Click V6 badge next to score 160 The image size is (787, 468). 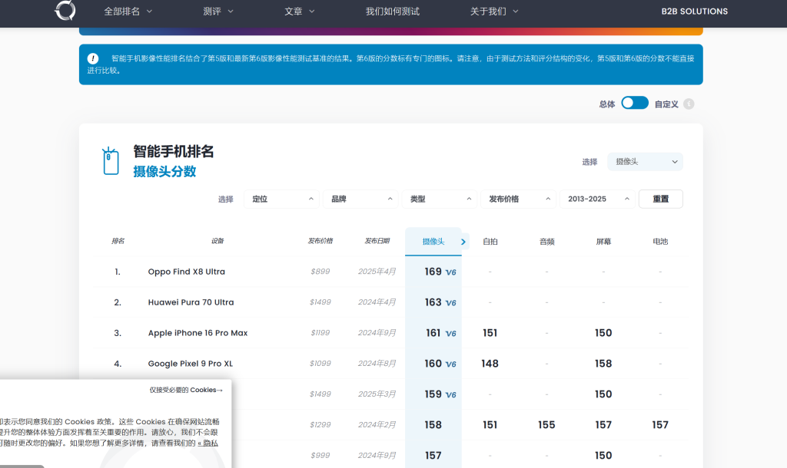450,364
